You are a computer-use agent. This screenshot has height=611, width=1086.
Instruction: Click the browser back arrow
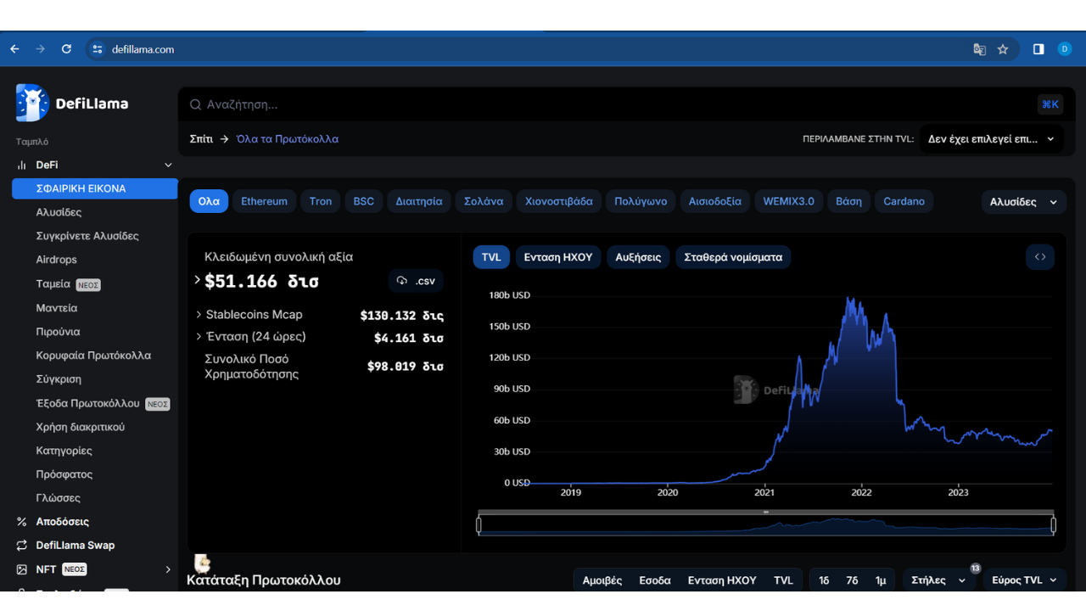pos(14,49)
